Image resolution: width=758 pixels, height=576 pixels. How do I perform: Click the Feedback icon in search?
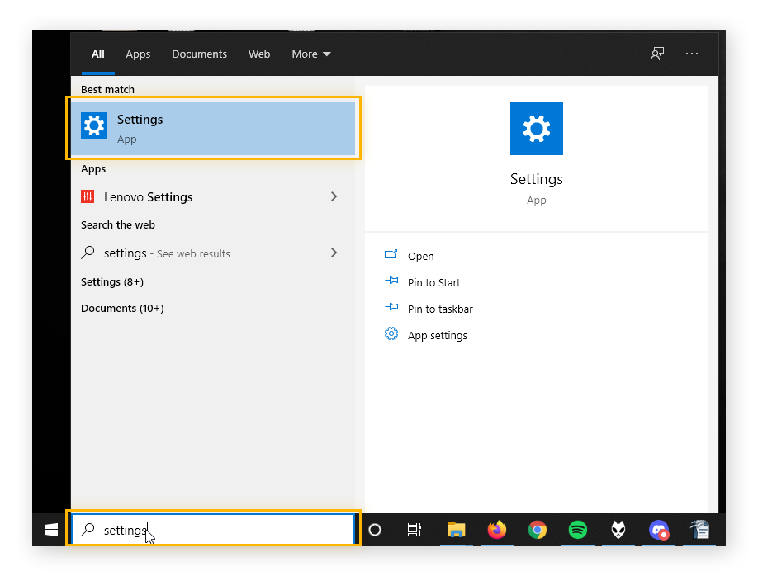pos(656,53)
